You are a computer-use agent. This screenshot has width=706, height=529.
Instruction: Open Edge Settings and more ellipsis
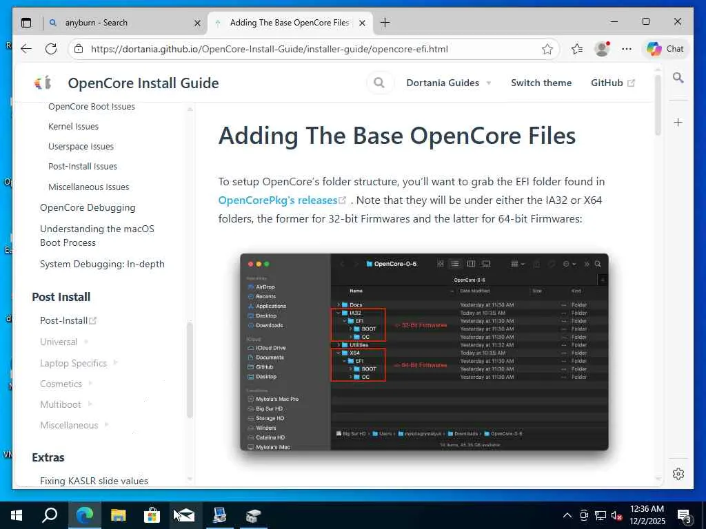626,49
